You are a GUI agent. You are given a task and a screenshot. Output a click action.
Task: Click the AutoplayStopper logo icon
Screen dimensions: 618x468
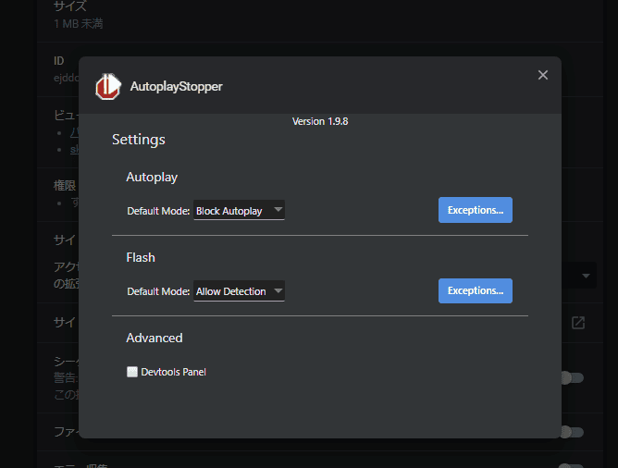tap(108, 86)
